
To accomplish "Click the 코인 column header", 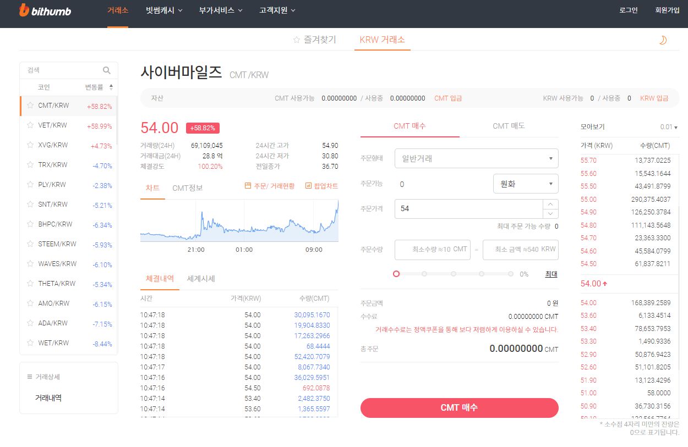I will (44, 87).
